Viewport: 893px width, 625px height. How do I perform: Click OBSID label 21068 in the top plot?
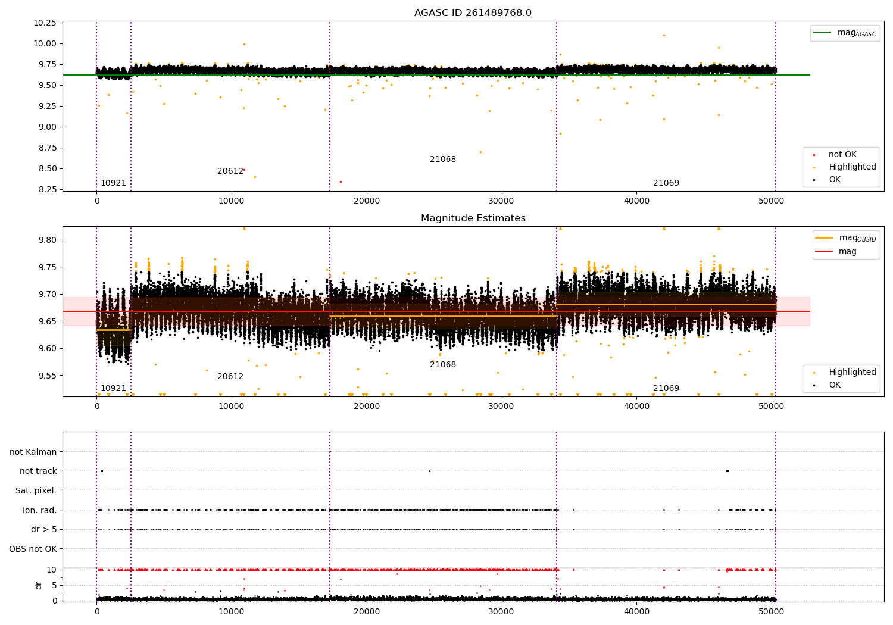coord(443,160)
